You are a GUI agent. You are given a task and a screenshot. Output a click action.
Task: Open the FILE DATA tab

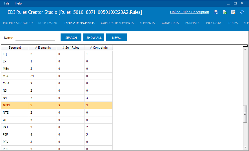click(x=214, y=23)
